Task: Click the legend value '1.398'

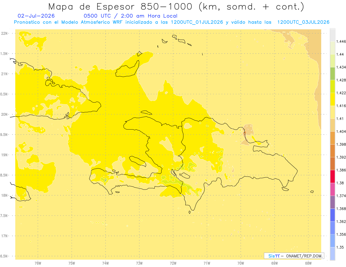Action: click(341, 144)
